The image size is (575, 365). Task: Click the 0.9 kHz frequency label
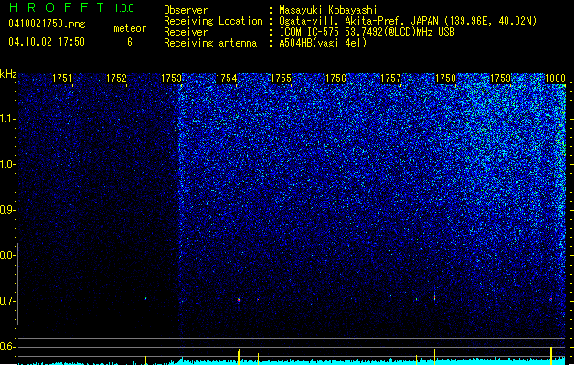[x=8, y=210]
